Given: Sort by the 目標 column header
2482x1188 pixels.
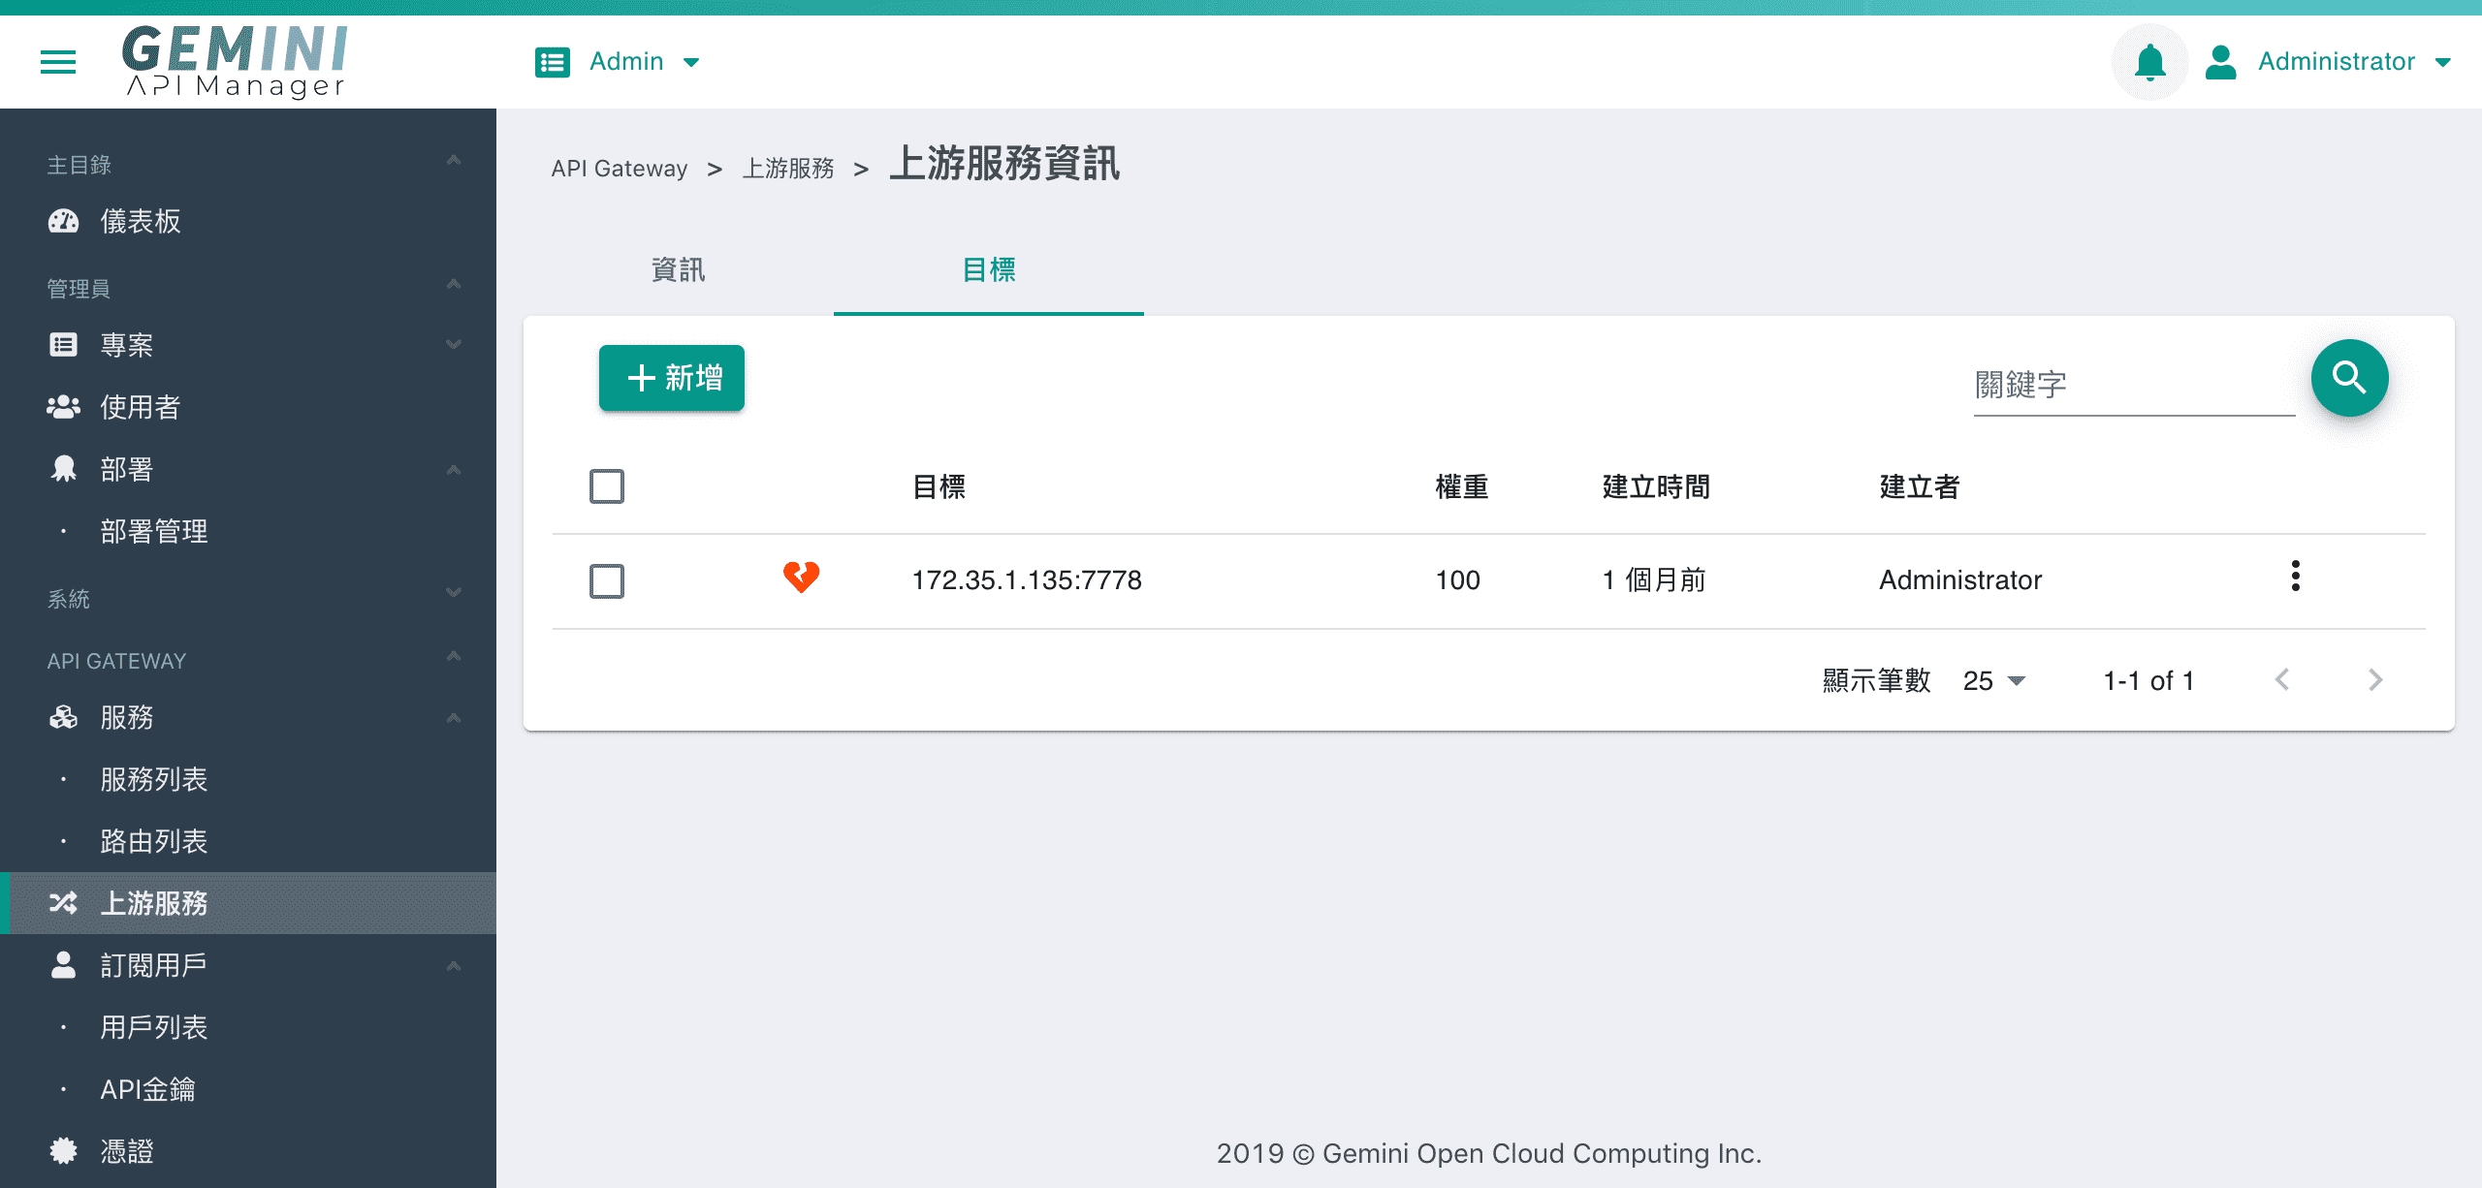Looking at the screenshot, I should coord(939,486).
